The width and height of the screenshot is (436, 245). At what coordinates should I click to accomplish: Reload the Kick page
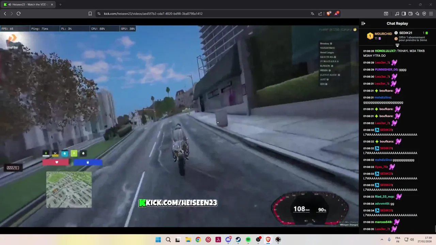[18, 14]
